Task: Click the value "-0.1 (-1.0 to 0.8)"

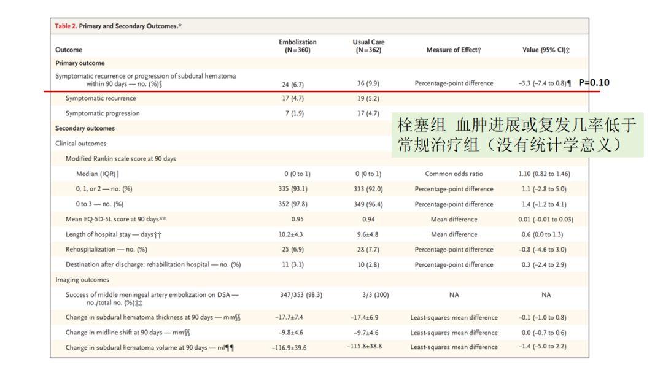Action: tap(543, 317)
